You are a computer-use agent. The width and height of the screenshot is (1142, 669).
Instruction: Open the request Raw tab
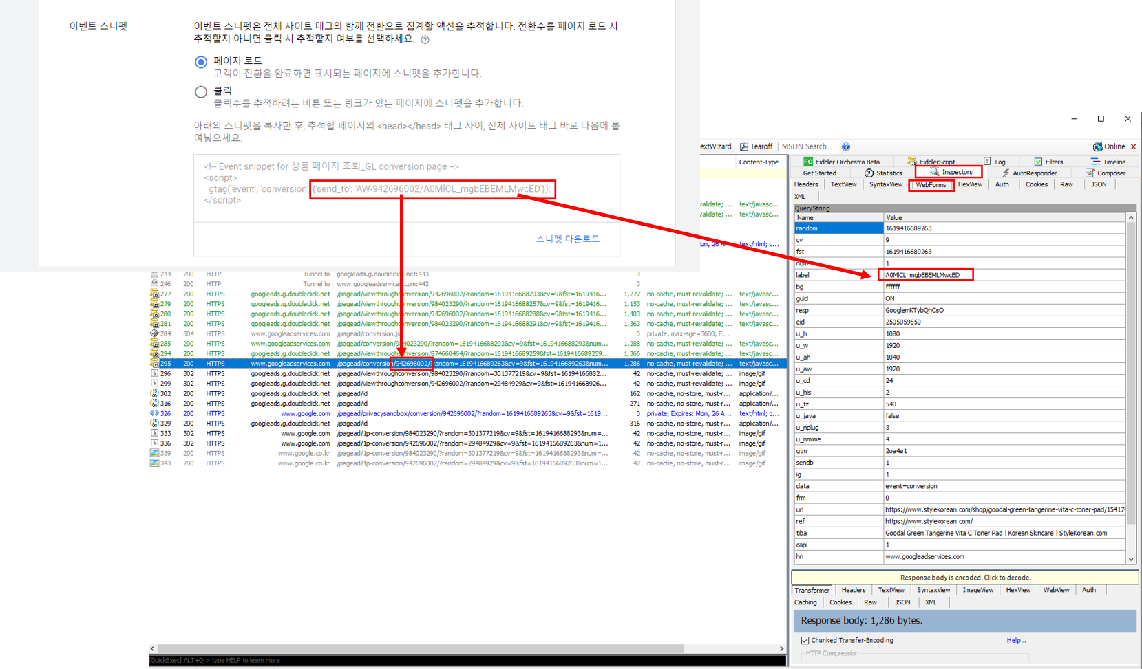point(1066,184)
